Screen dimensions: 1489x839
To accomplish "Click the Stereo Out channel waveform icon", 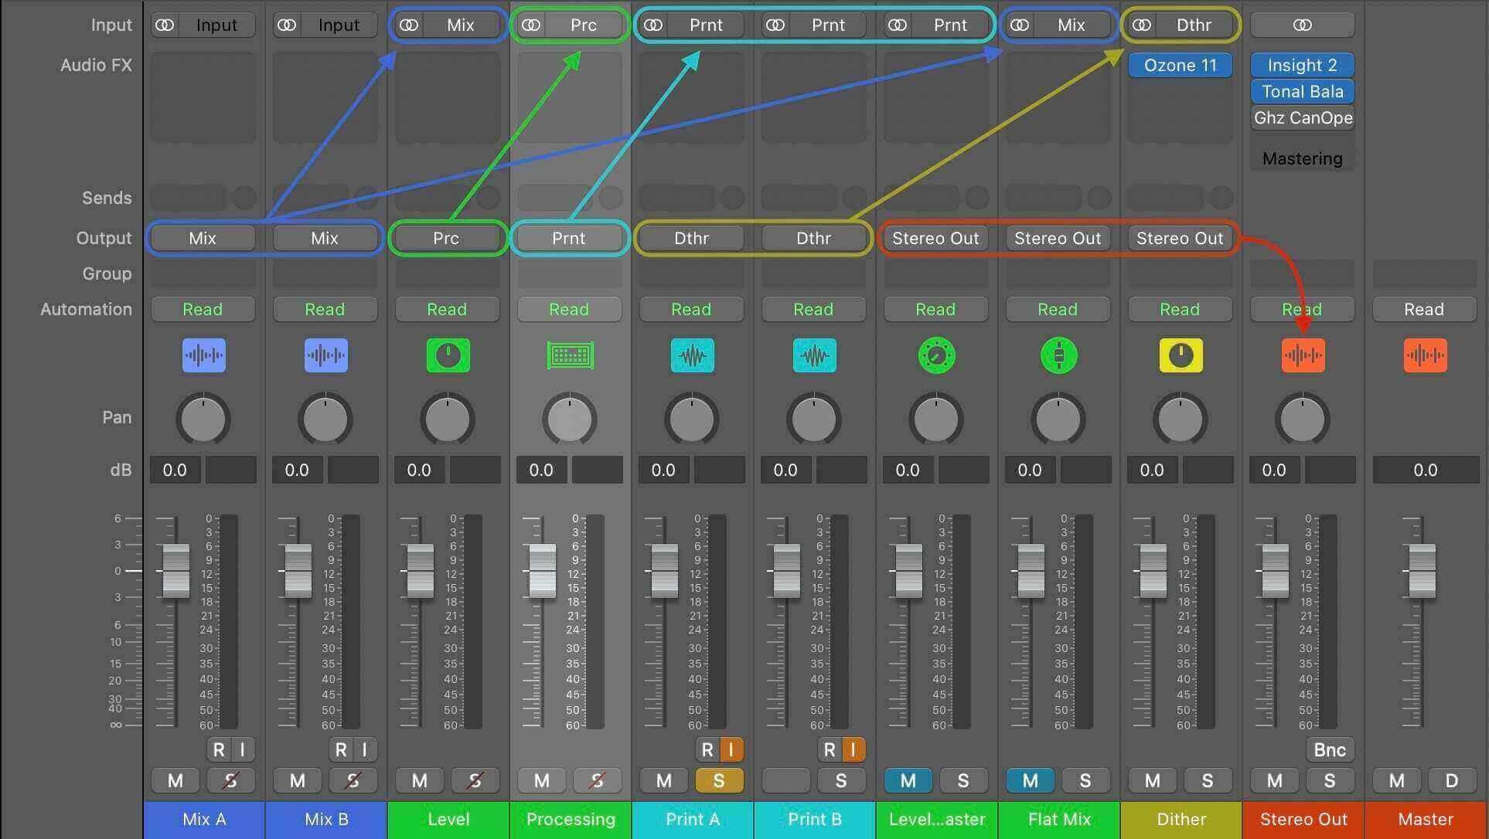I will (1303, 355).
